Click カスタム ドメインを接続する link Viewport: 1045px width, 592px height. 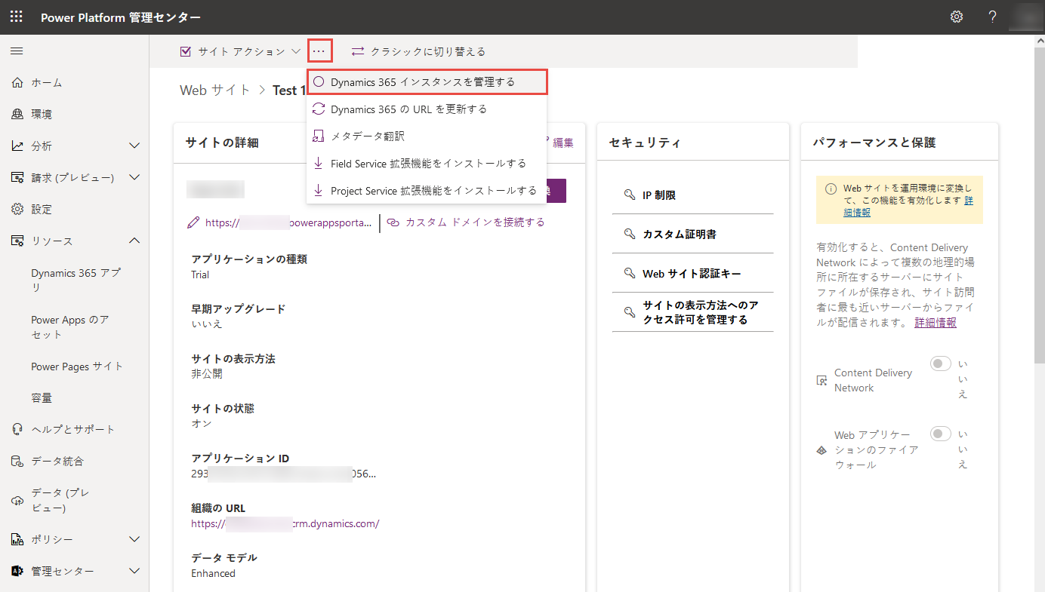coord(474,222)
